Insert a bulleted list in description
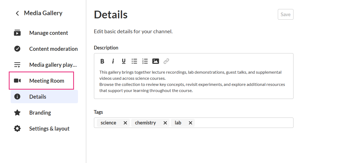Screen dimensions: 347x163 pyautogui.click(x=134, y=61)
